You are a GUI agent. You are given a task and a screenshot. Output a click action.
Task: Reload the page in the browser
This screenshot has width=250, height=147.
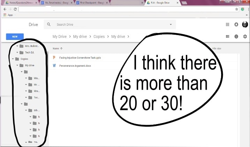[x=15, y=9]
